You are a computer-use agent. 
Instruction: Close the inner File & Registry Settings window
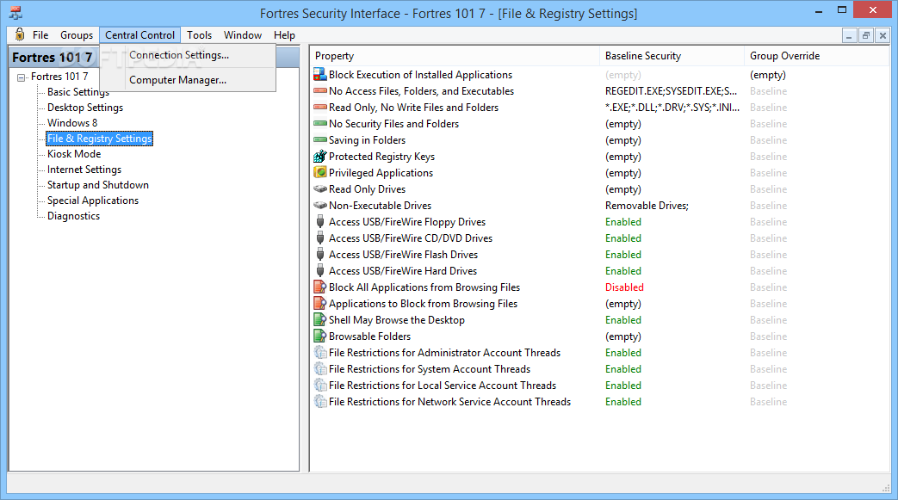[883, 35]
